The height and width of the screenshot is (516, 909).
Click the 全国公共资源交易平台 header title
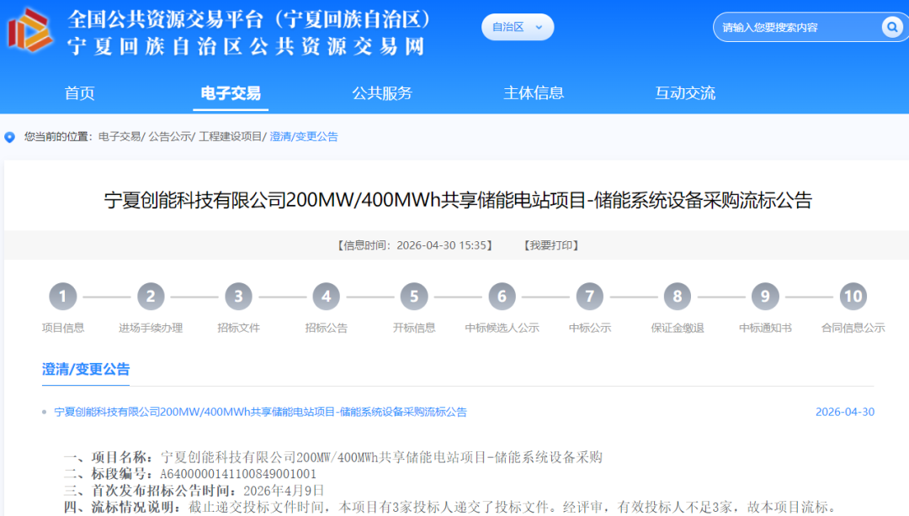pyautogui.click(x=249, y=19)
